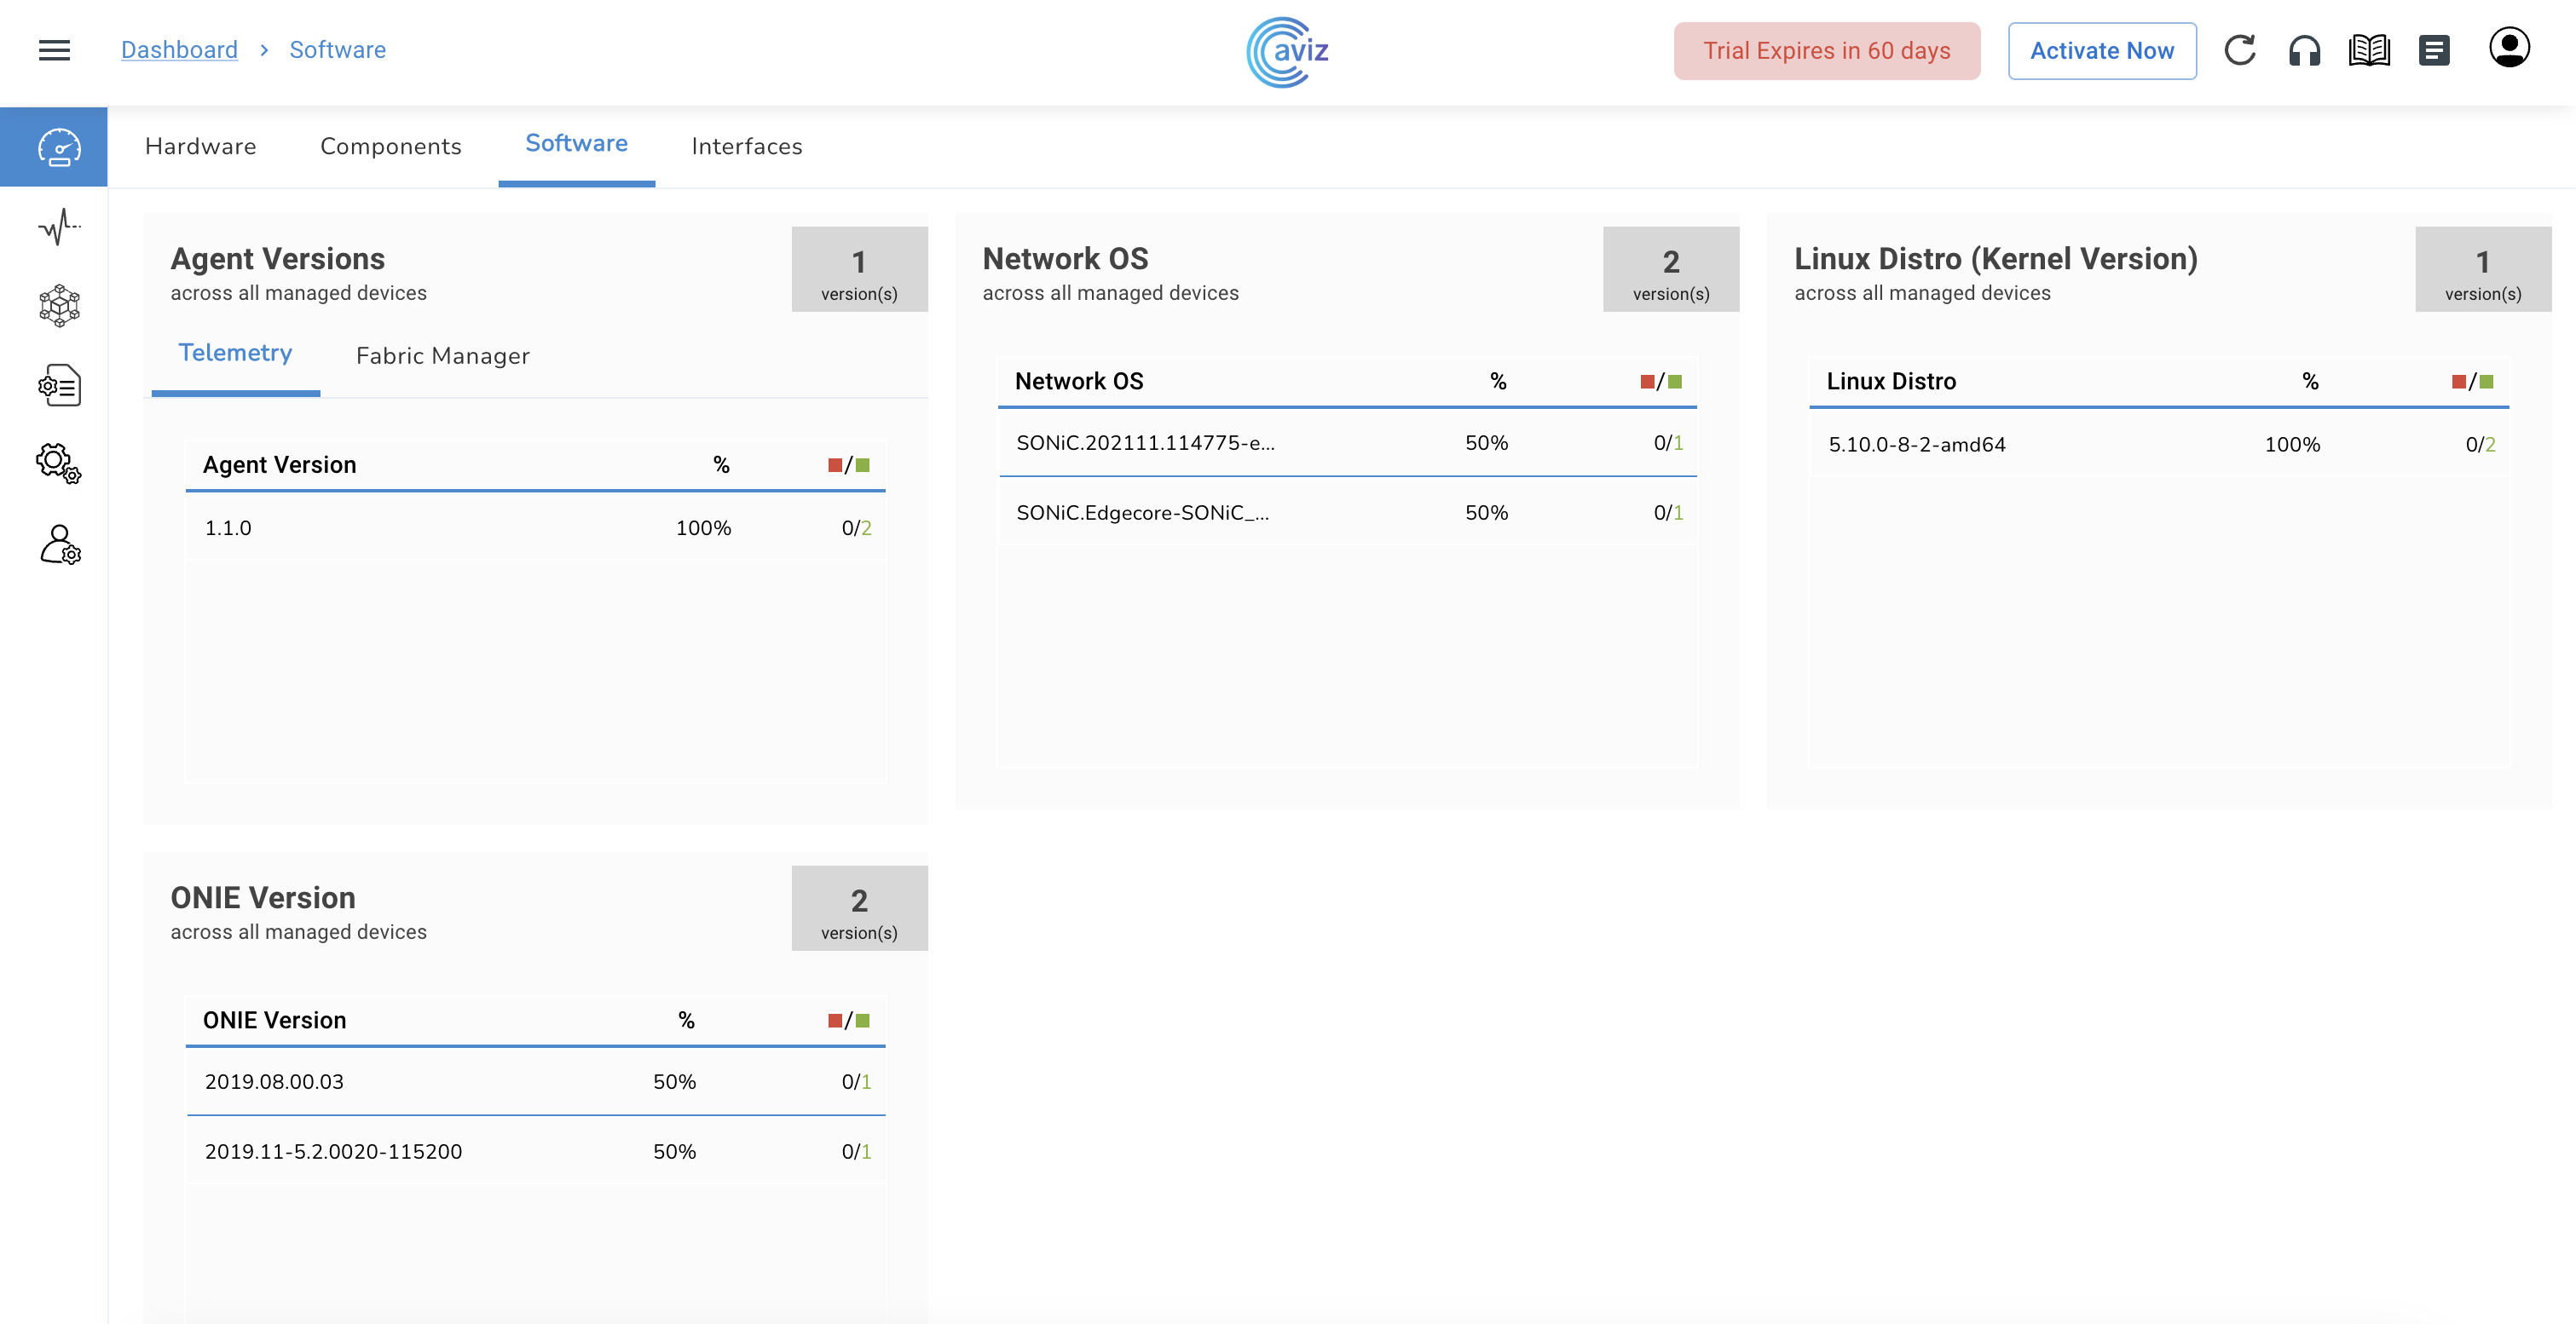Click the notes list icon in header
This screenshot has width=2576, height=1324.
(x=2434, y=50)
